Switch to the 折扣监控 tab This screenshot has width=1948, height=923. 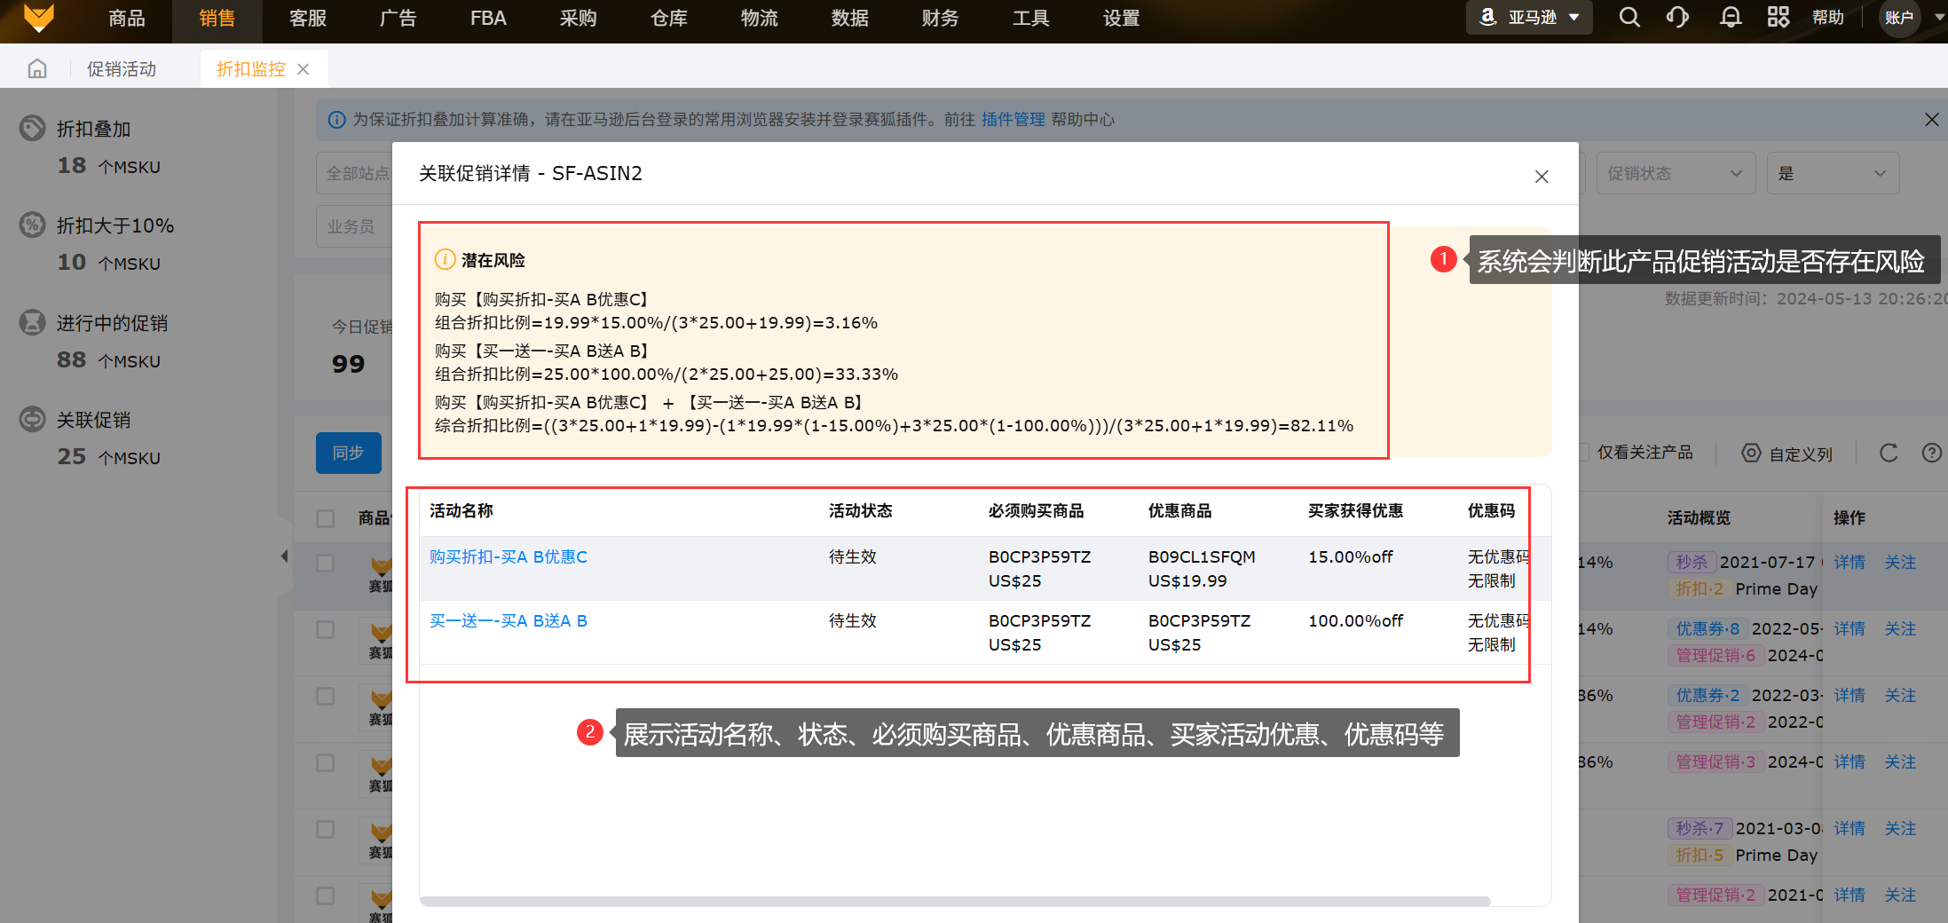(251, 68)
